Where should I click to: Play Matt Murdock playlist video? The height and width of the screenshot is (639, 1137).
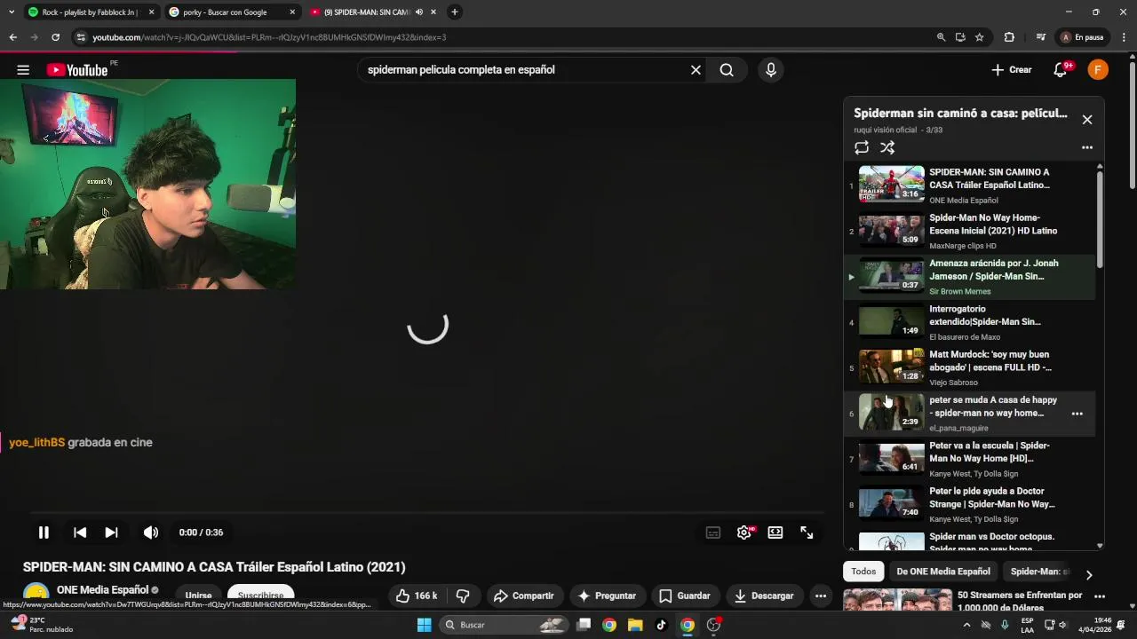coord(969,367)
